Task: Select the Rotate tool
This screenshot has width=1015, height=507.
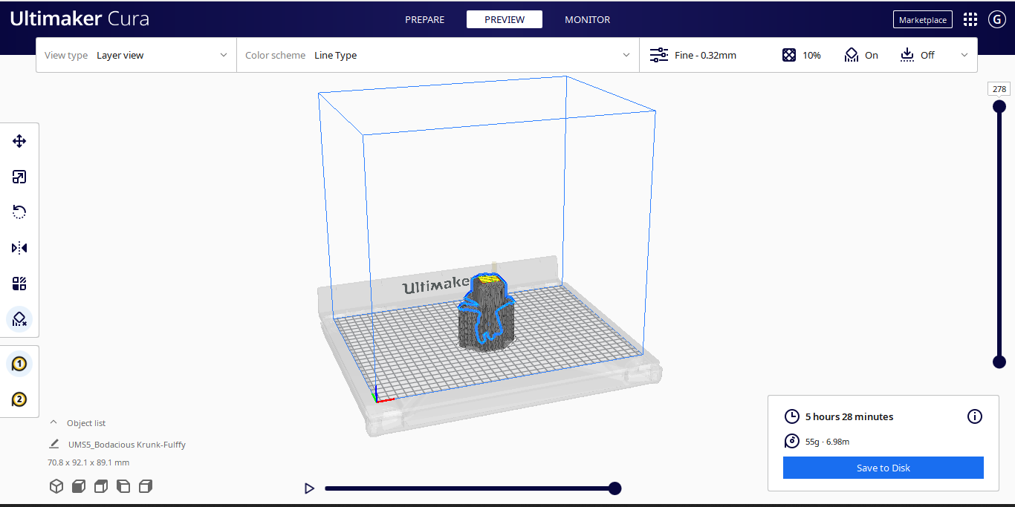Action: click(19, 212)
